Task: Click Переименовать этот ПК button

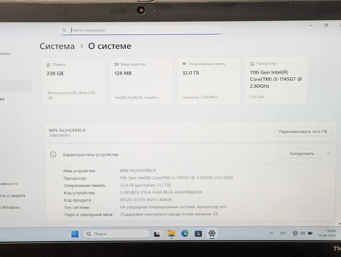Action: pyautogui.click(x=303, y=131)
